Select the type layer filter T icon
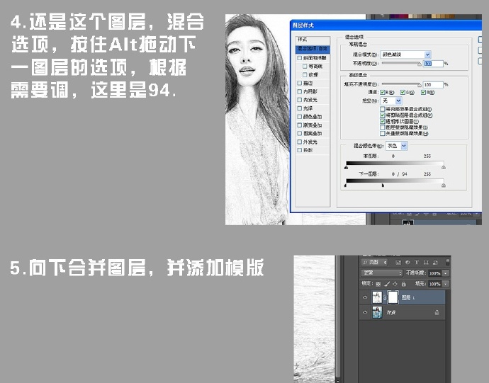The height and width of the screenshot is (383, 489). 417,263
